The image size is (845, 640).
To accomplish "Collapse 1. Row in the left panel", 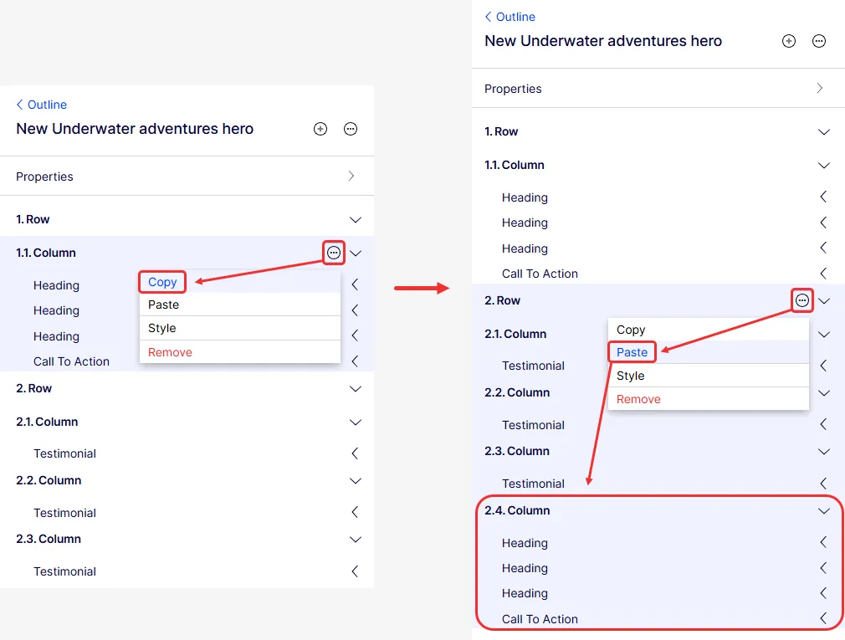I will [355, 220].
